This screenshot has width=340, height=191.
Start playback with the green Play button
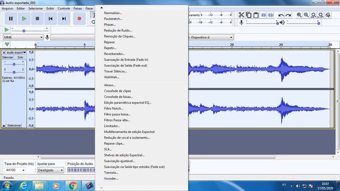point(24,19)
